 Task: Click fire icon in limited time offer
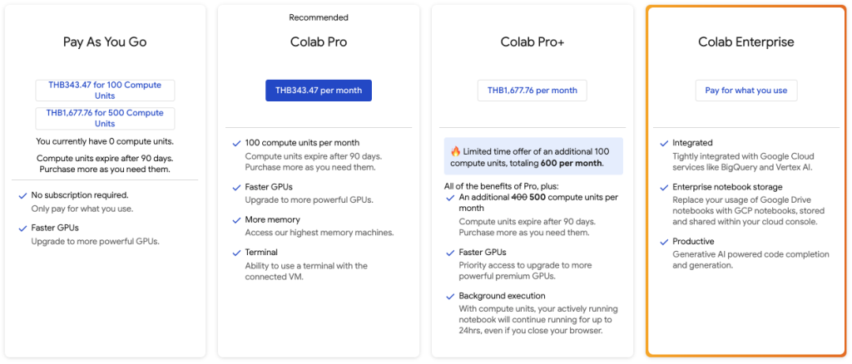455,150
